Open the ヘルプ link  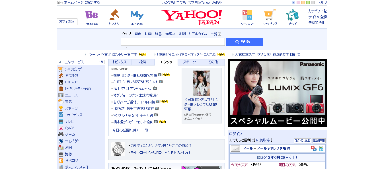(322, 3)
